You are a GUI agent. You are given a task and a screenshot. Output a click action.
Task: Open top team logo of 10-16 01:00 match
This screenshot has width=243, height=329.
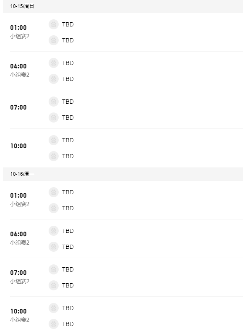[54, 192]
